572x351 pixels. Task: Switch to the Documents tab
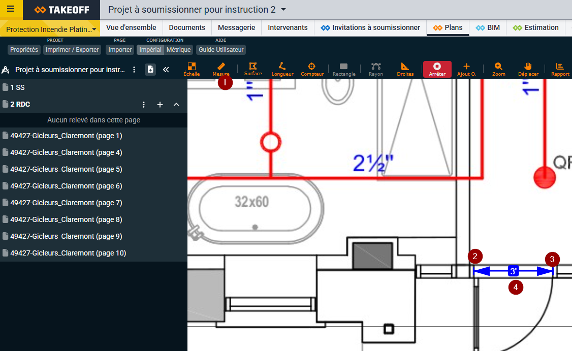[187, 27]
